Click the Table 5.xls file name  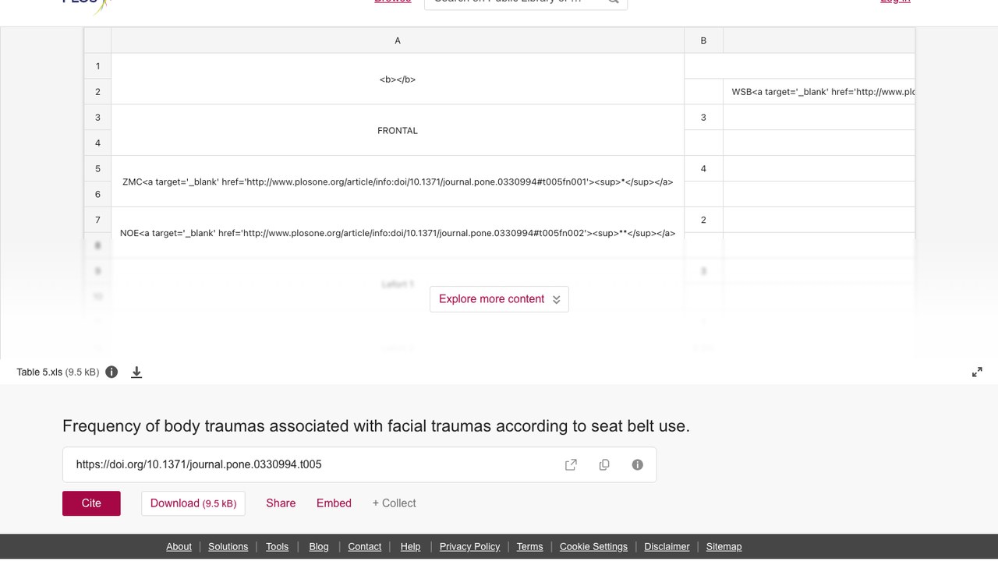(x=39, y=372)
